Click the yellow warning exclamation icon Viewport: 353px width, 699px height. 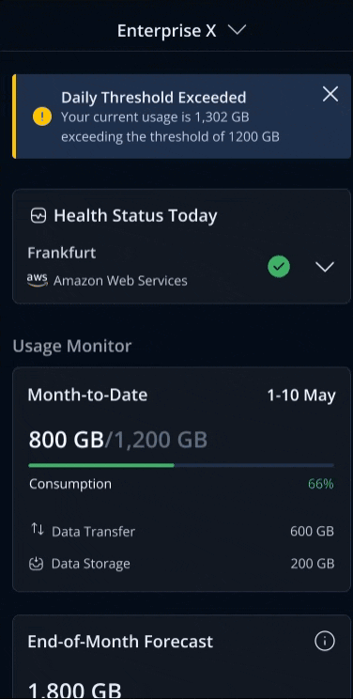coord(42,116)
